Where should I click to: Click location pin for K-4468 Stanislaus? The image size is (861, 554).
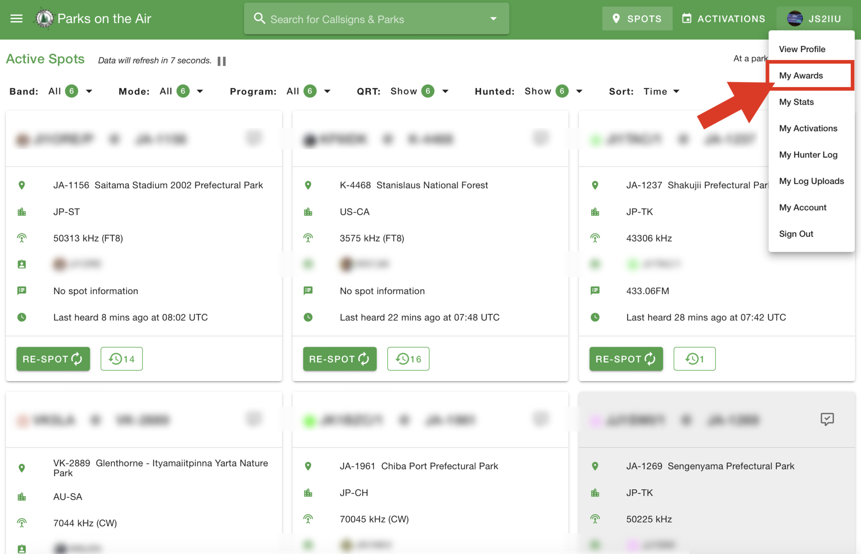308,185
